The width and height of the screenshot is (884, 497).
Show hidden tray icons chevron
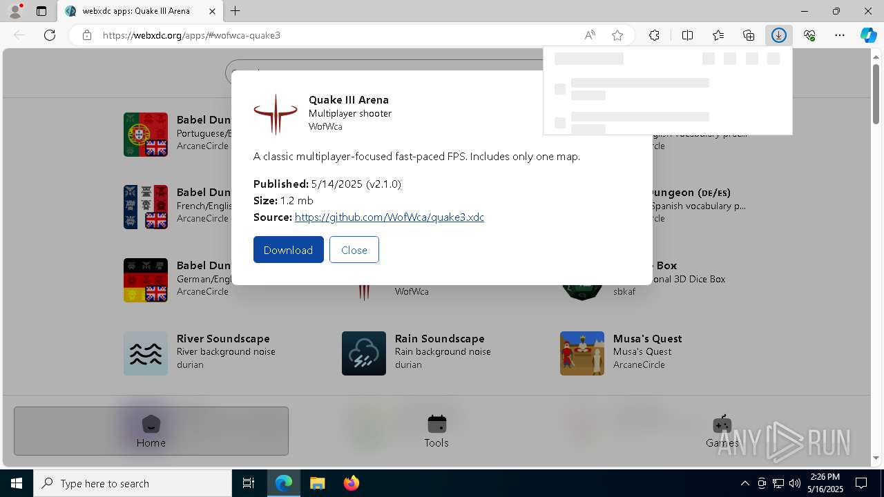[744, 483]
